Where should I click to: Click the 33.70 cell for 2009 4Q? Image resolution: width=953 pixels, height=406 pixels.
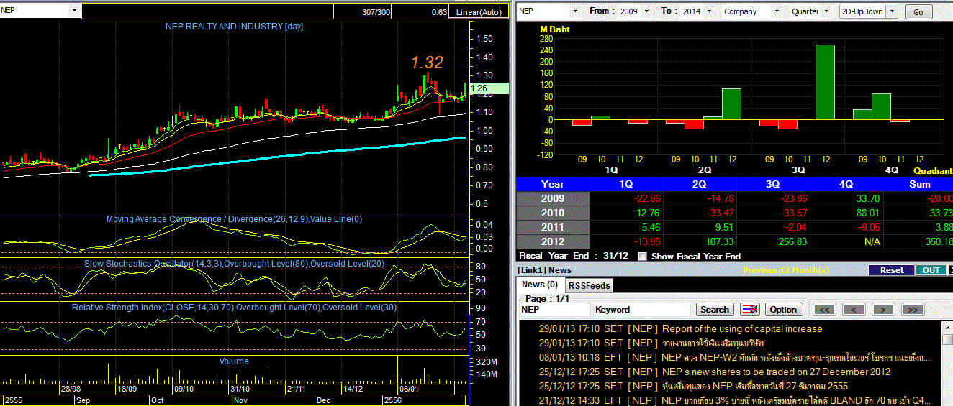(x=846, y=198)
